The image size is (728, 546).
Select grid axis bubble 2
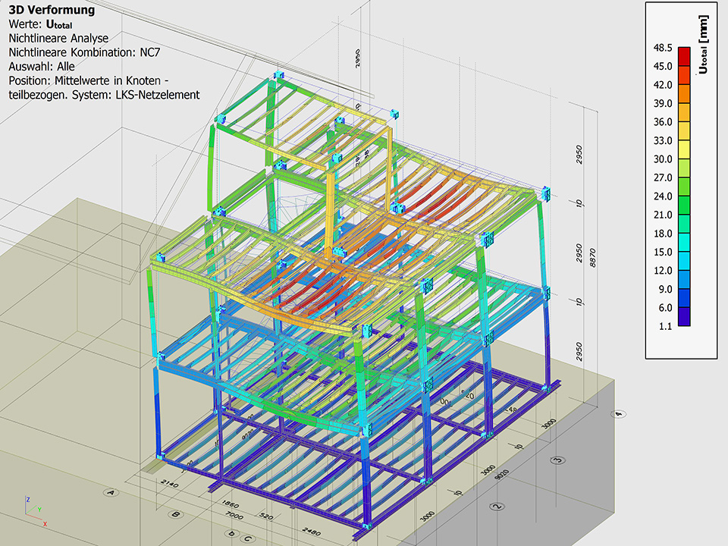click(x=497, y=506)
